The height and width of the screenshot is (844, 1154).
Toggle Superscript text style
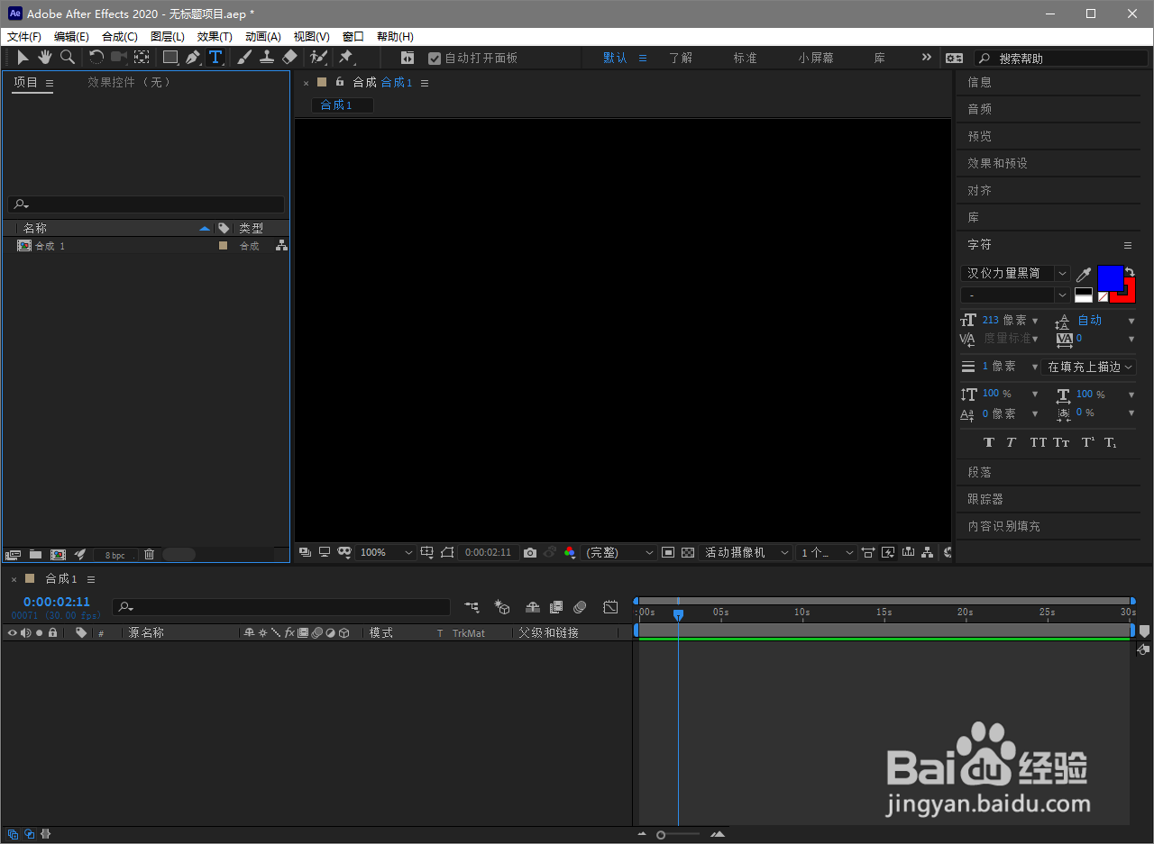(1088, 442)
